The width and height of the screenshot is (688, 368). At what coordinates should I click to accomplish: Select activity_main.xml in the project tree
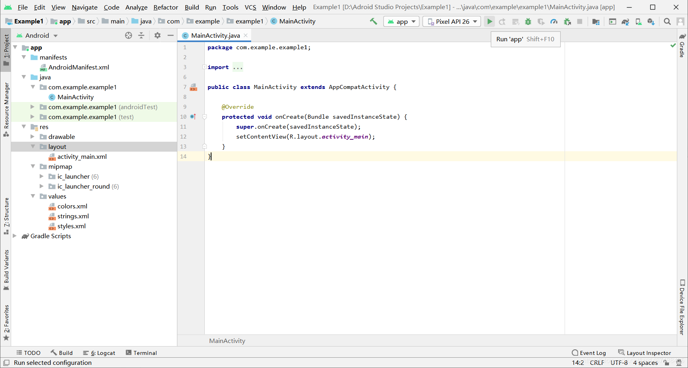point(82,156)
